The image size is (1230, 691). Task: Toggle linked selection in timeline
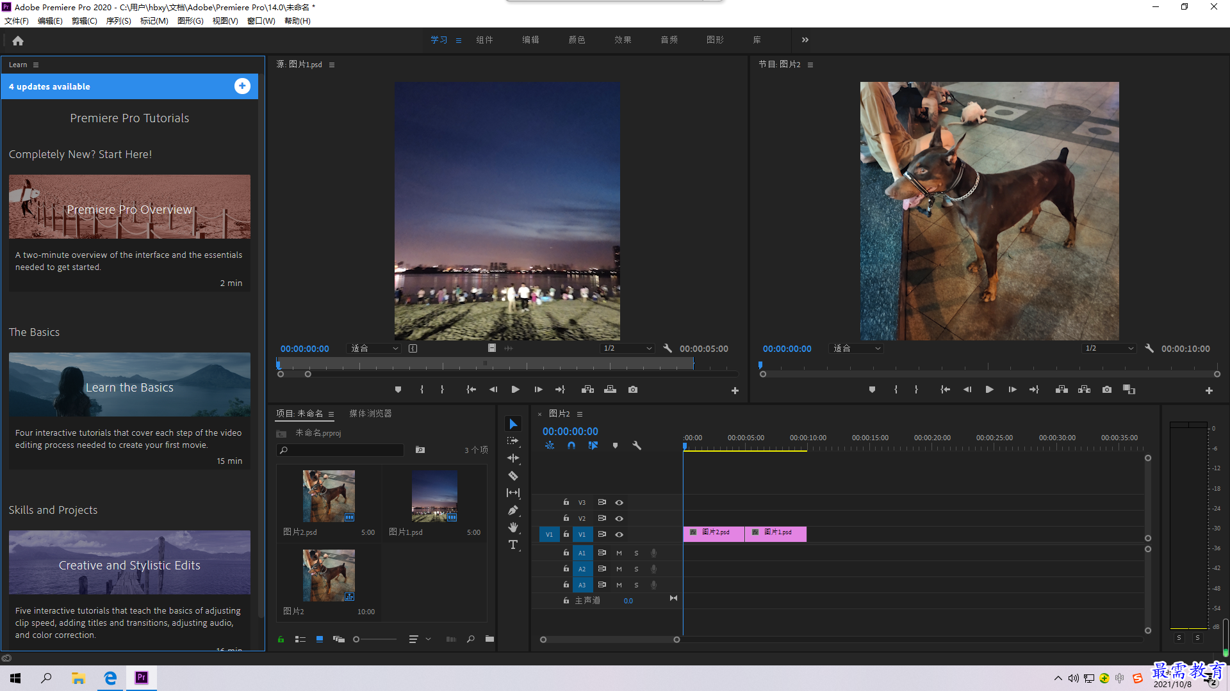593,445
